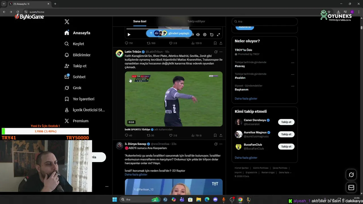Share the top video post
Screen dimensions: 363x204
(x=221, y=43)
